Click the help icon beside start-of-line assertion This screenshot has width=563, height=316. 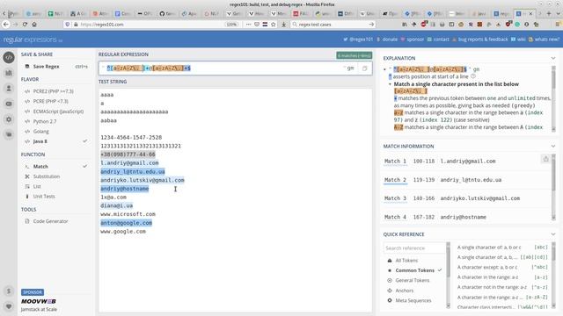[473, 76]
